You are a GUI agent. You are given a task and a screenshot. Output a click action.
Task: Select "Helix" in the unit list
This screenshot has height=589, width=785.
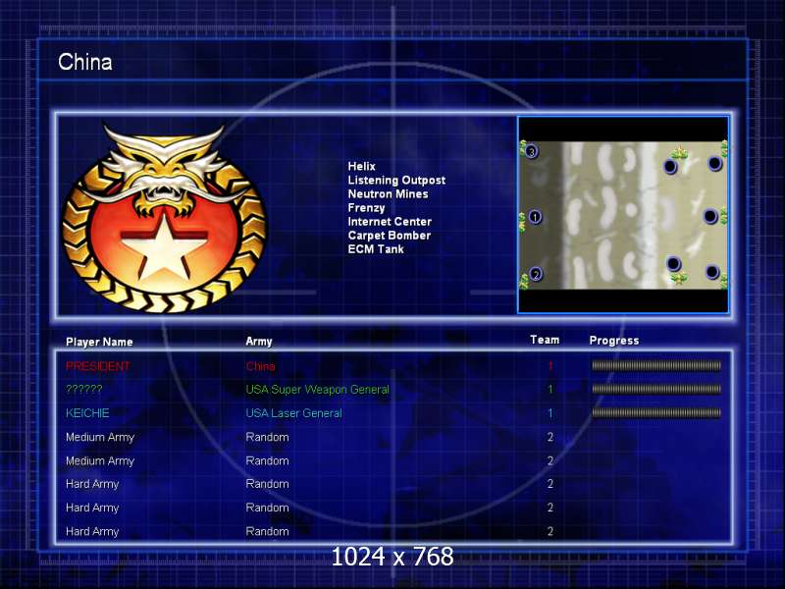point(361,166)
